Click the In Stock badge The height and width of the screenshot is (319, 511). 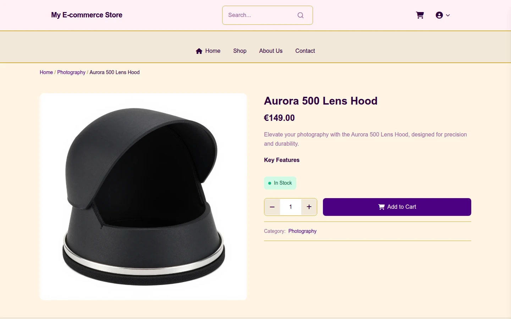pyautogui.click(x=280, y=183)
